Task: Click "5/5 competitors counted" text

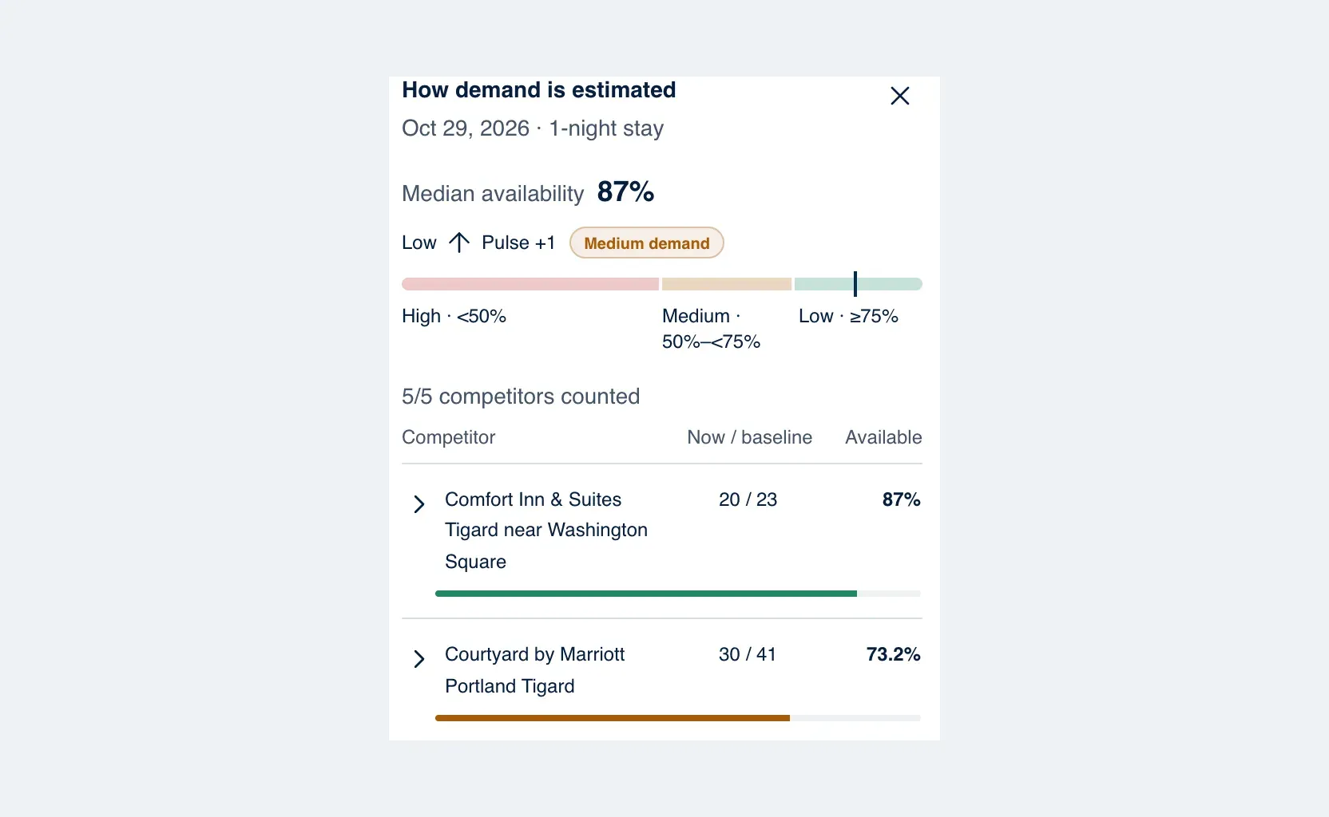Action: tap(521, 397)
